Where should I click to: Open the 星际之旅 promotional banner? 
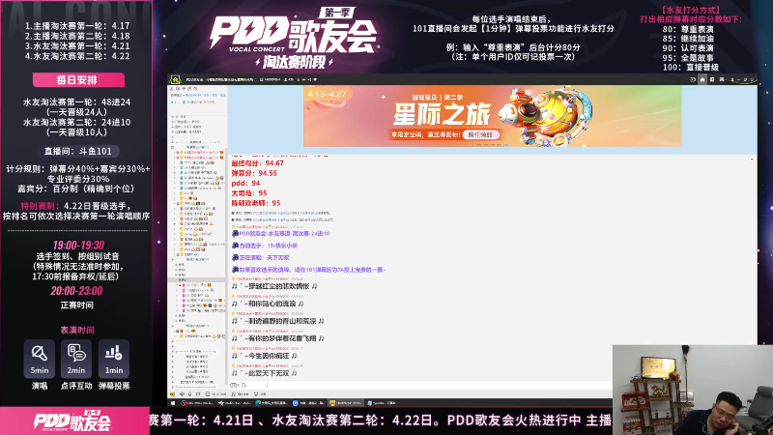[493, 116]
